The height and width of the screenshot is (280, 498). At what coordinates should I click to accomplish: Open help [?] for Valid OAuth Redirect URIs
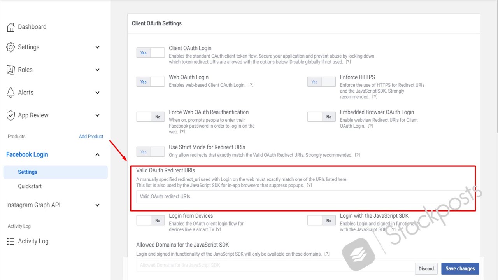pyautogui.click(x=309, y=185)
